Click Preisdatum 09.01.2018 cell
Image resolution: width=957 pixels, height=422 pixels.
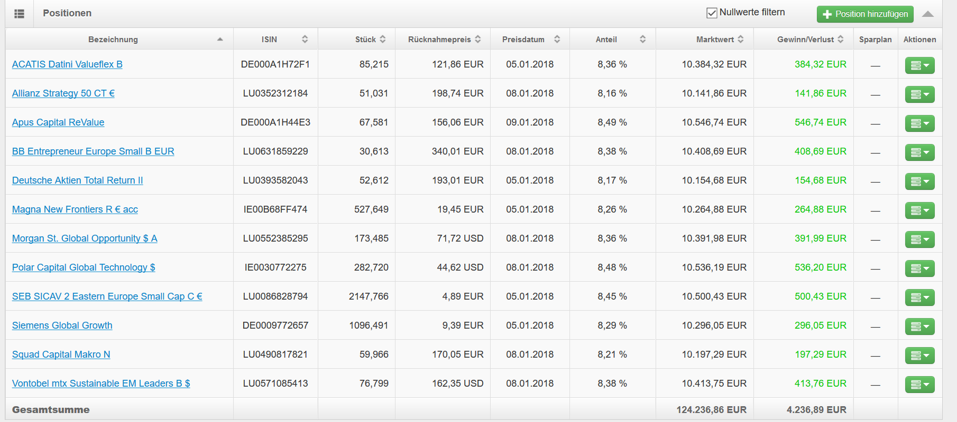[530, 122]
